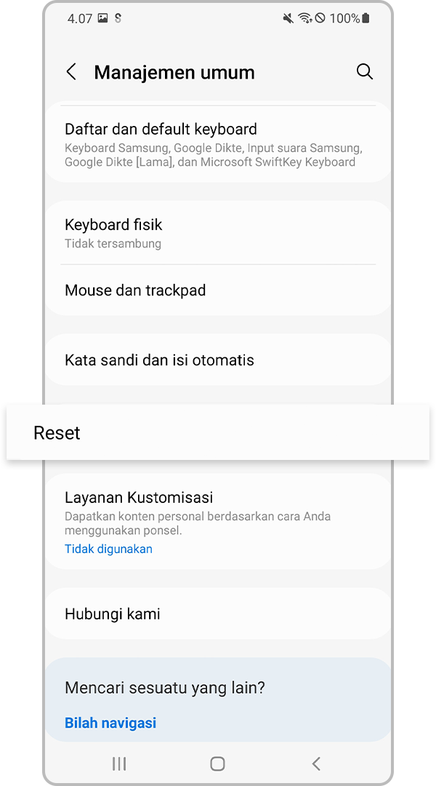This screenshot has width=436, height=786.
Task: Tap the picture notification icon
Action: [x=103, y=18]
